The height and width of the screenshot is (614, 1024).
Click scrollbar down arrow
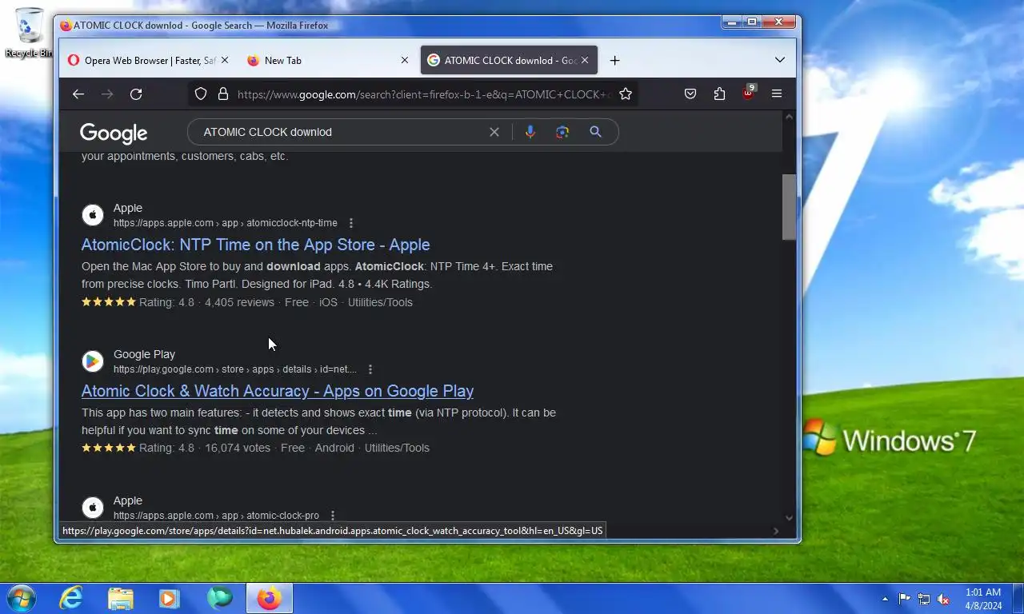tap(789, 517)
